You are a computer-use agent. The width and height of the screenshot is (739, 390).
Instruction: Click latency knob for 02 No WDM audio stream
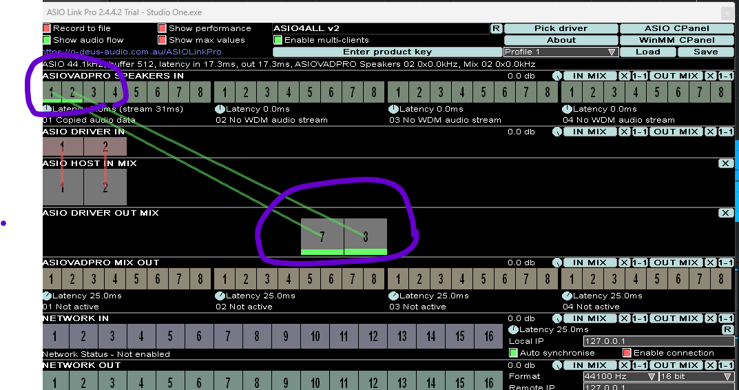coord(220,109)
